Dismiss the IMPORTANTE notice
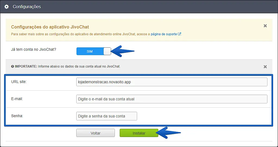 265,67
